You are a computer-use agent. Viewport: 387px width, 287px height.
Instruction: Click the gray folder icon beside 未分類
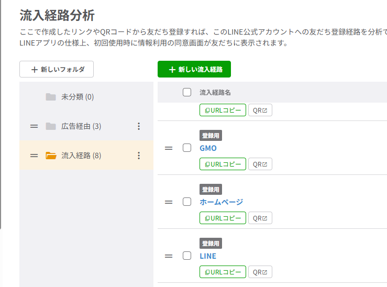[51, 97]
